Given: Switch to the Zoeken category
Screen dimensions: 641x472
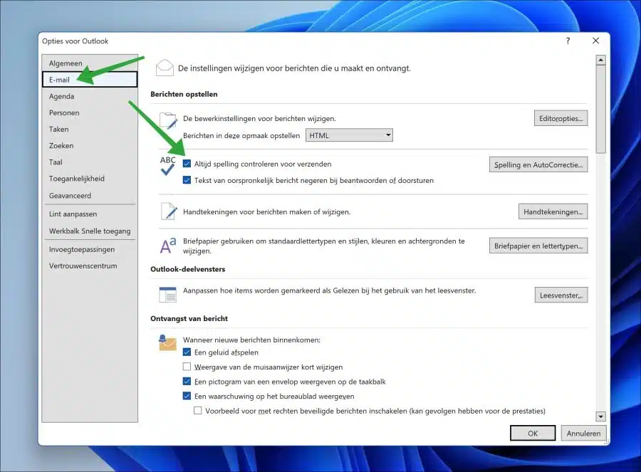Looking at the screenshot, I should pyautogui.click(x=90, y=145).
